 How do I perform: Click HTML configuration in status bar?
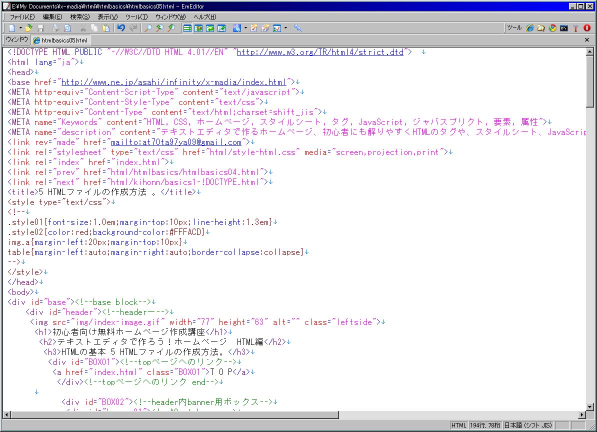tap(459, 425)
